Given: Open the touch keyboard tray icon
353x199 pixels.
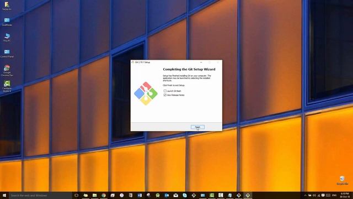Looking at the screenshot, I should coord(328,195).
